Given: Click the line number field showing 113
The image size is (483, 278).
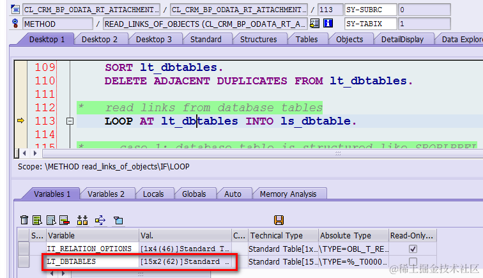Looking at the screenshot, I should [x=330, y=10].
